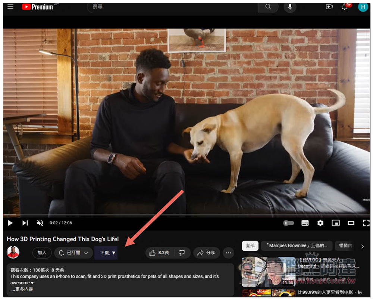Screen dimensions: 373x300
Task: Dislike the video thumbs down
Action: pyautogui.click(x=182, y=253)
